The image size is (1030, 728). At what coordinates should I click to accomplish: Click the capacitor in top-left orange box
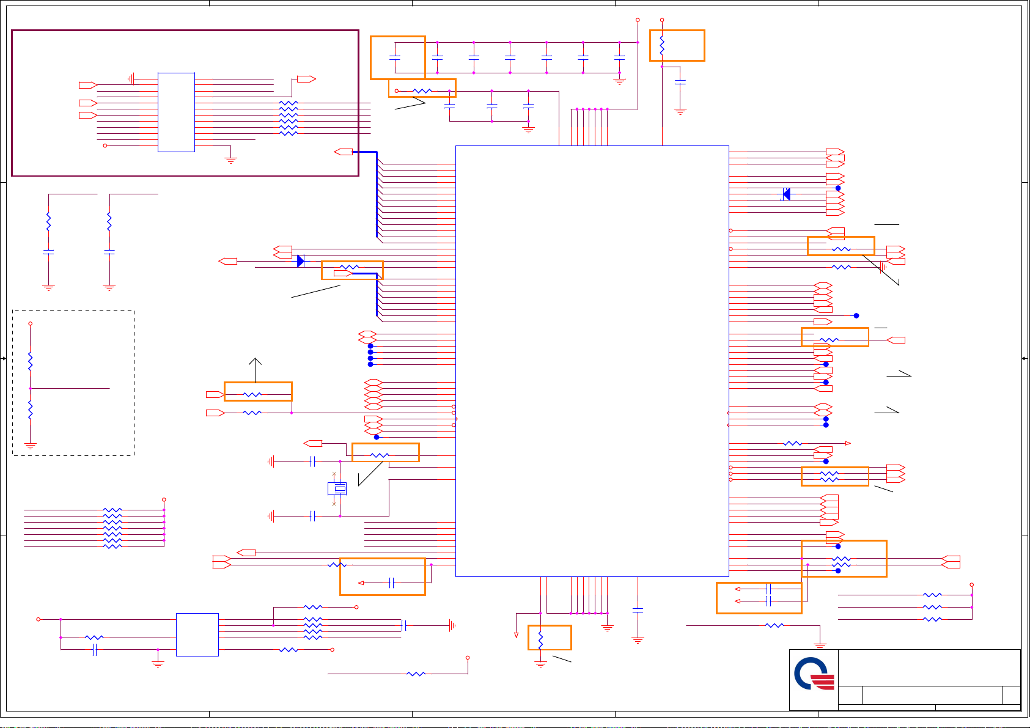(x=395, y=57)
